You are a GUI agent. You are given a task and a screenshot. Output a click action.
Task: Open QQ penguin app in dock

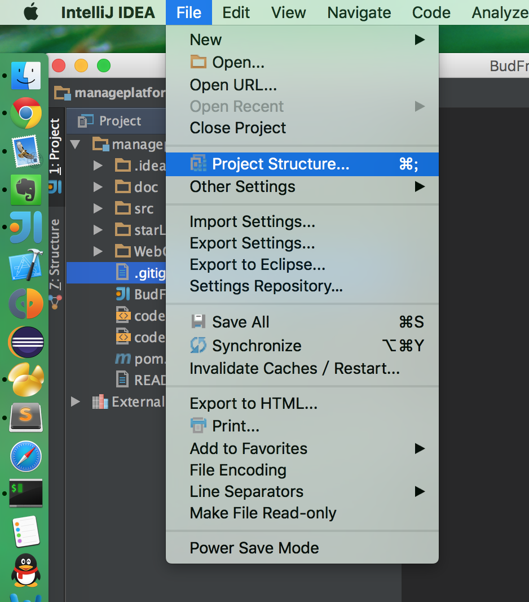[26, 570]
